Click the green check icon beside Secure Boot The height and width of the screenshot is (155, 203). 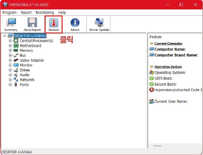(x=152, y=84)
